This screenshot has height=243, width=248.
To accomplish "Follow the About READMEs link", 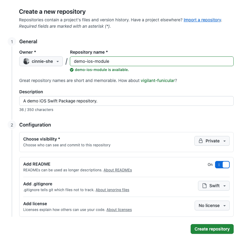I will (117, 170).
